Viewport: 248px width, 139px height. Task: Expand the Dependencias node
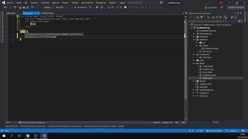(x=194, y=34)
